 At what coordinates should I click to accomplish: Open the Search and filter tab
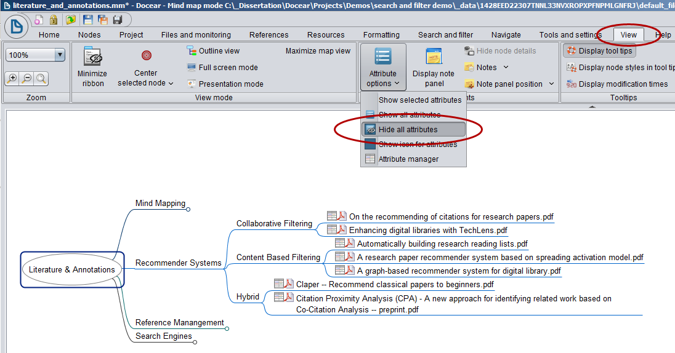click(x=445, y=35)
